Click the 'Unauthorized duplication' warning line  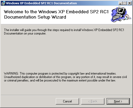coord(65,77)
